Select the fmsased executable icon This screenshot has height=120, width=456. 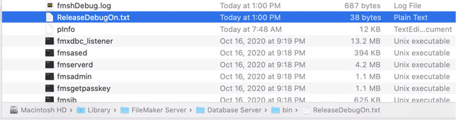coord(49,53)
